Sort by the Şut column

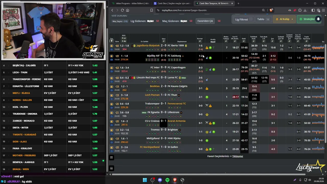coord(272,41)
